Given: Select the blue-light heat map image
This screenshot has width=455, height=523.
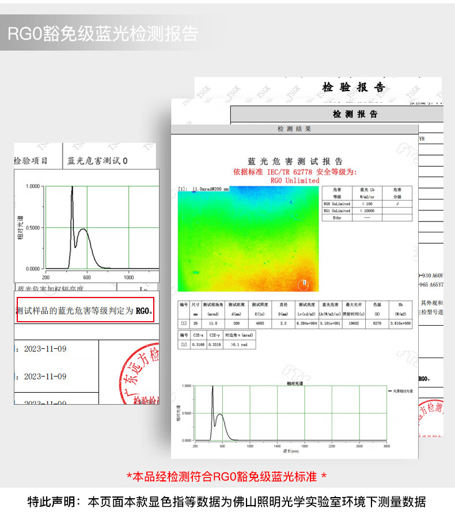Looking at the screenshot, I should point(248,239).
